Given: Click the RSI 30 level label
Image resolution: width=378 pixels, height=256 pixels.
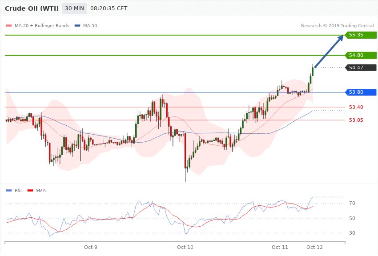Looking at the screenshot, I should pyautogui.click(x=352, y=233).
